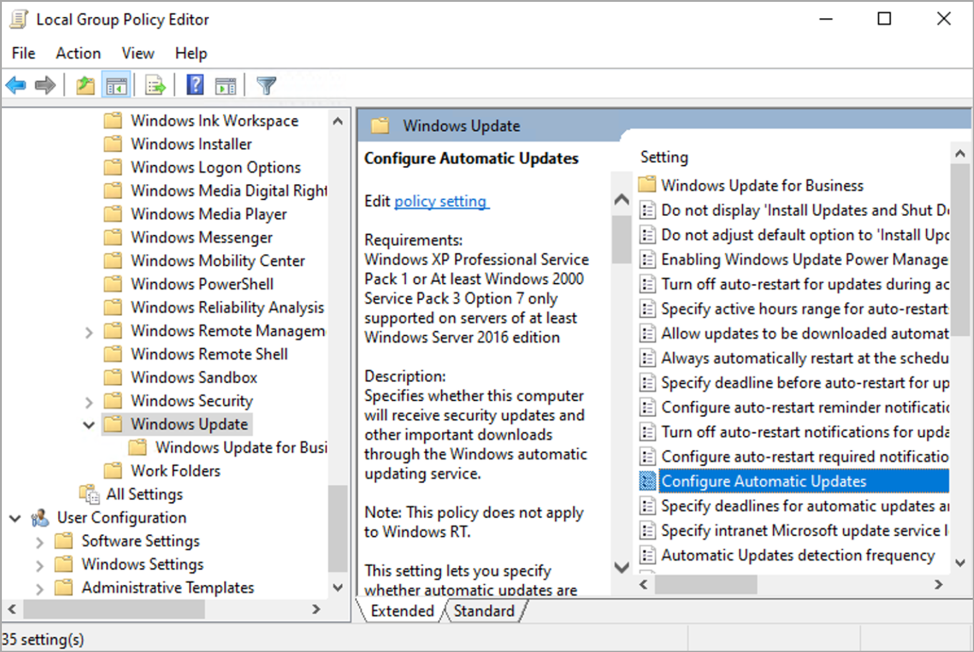The width and height of the screenshot is (974, 652).
Task: Click the Windows Sandbox folder icon
Action: (113, 378)
